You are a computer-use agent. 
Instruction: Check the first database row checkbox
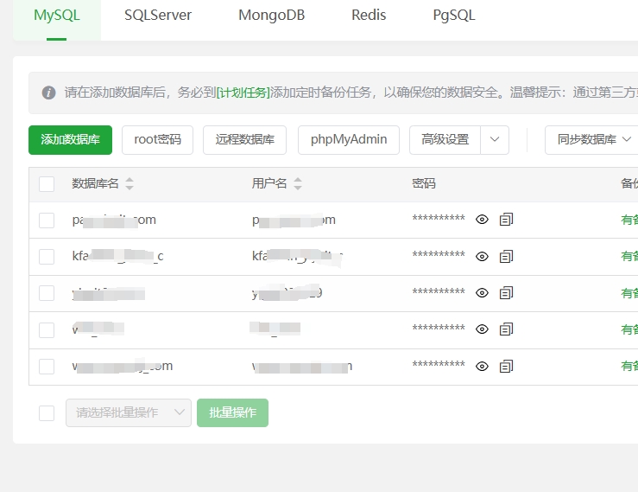(x=47, y=220)
